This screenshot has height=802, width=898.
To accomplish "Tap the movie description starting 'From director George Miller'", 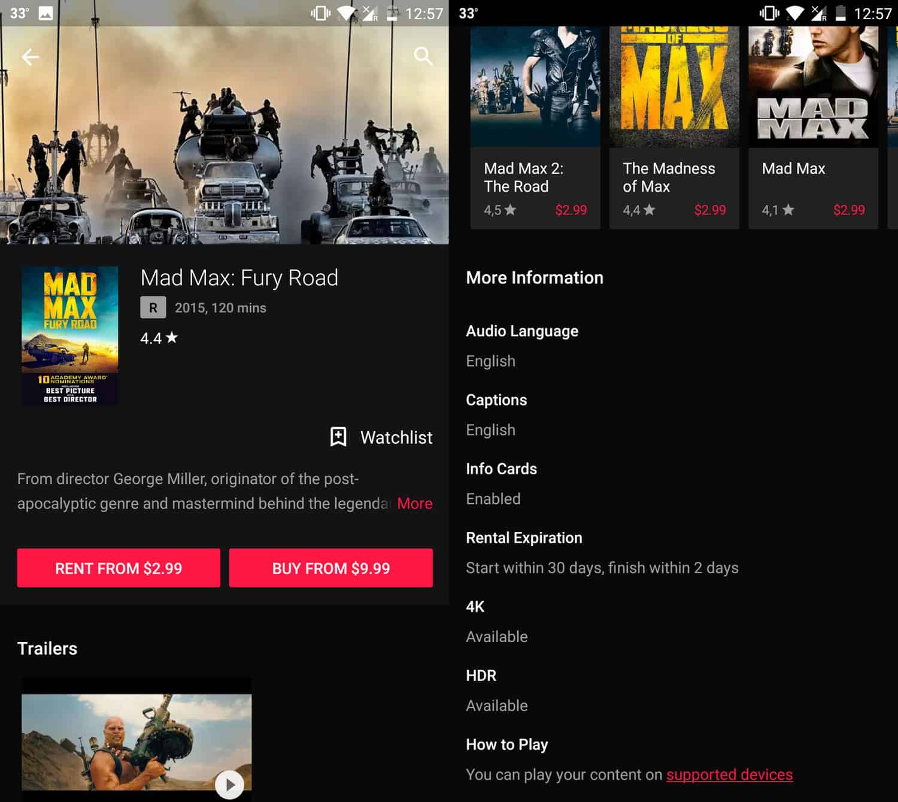I will coord(204,491).
